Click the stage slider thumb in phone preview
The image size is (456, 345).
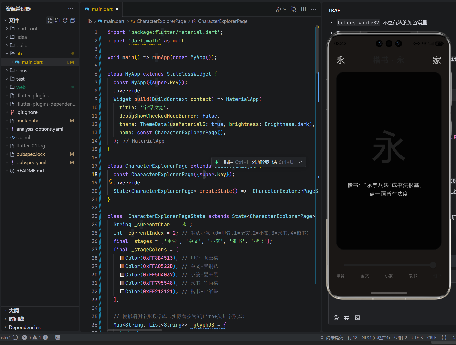(x=433, y=265)
